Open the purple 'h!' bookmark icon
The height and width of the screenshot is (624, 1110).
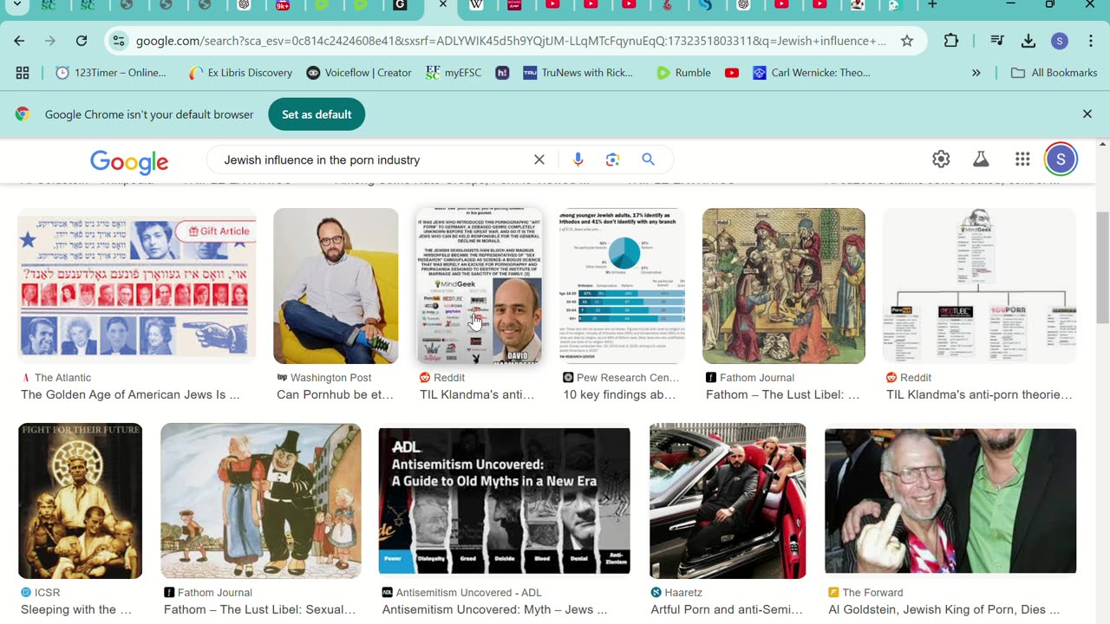click(x=502, y=73)
